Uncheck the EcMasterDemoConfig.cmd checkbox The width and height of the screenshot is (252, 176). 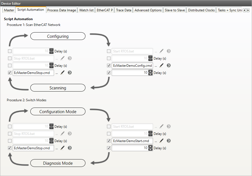pos(109,66)
